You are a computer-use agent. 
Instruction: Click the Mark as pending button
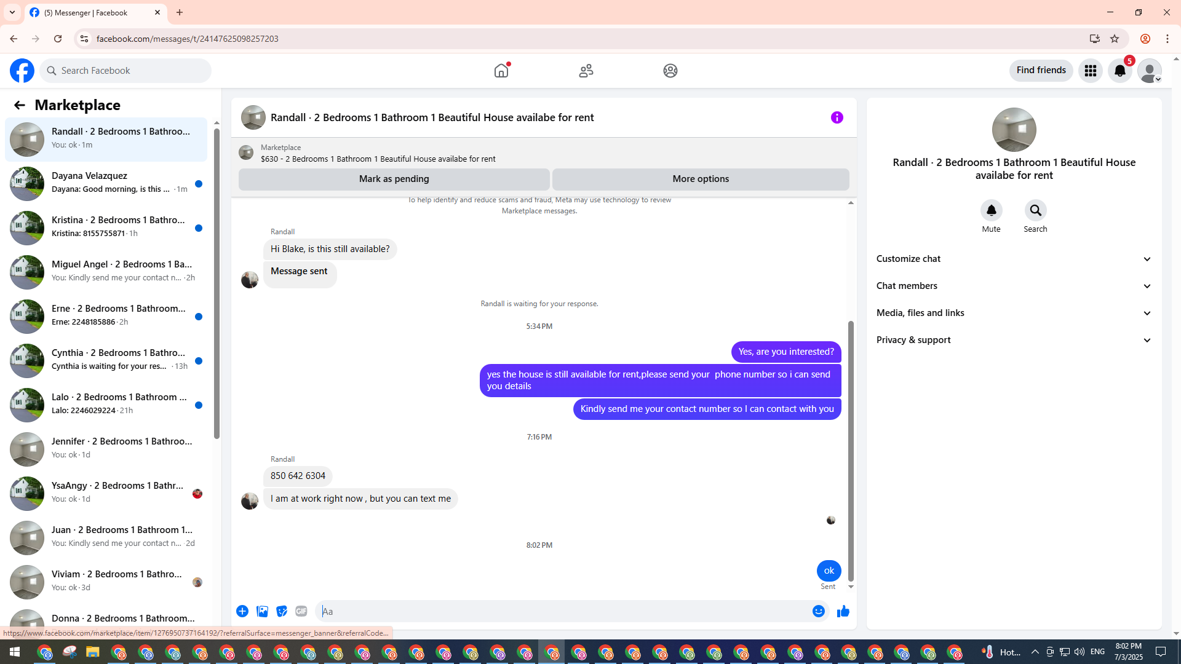(x=394, y=179)
